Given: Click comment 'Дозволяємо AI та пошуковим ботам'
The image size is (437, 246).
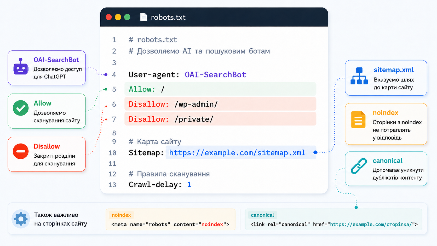Looking at the screenshot, I should 203,51.
